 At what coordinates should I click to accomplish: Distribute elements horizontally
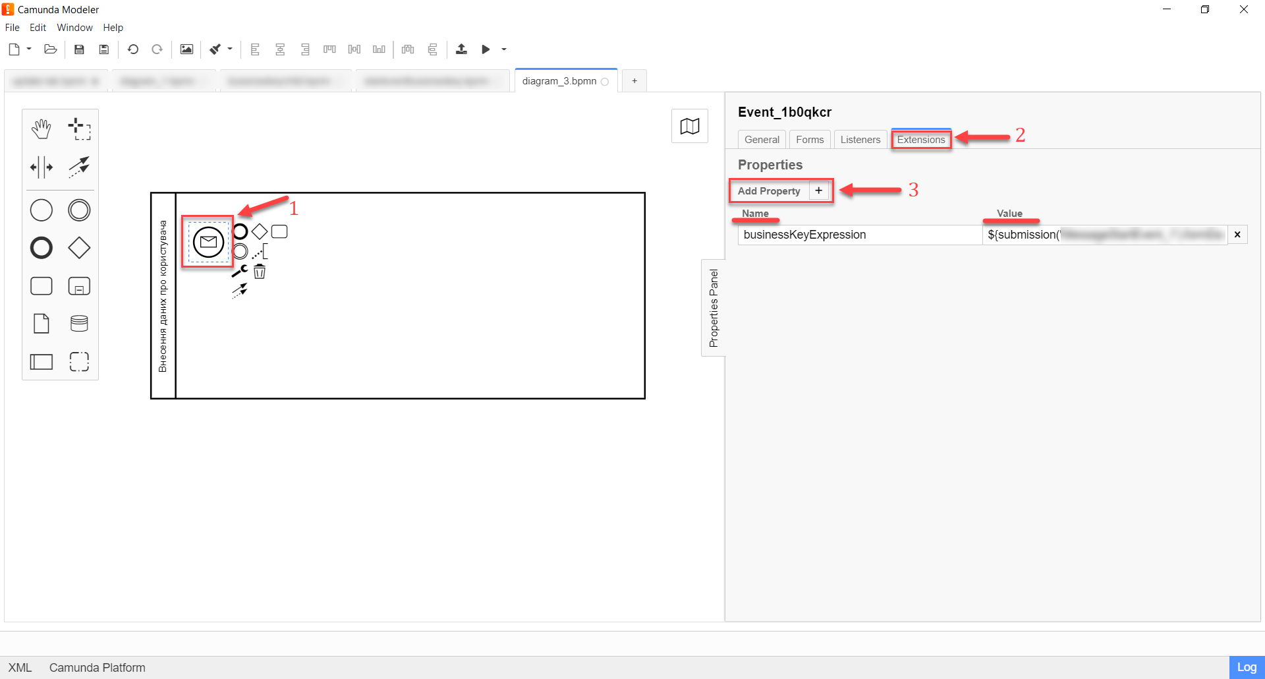click(x=408, y=49)
